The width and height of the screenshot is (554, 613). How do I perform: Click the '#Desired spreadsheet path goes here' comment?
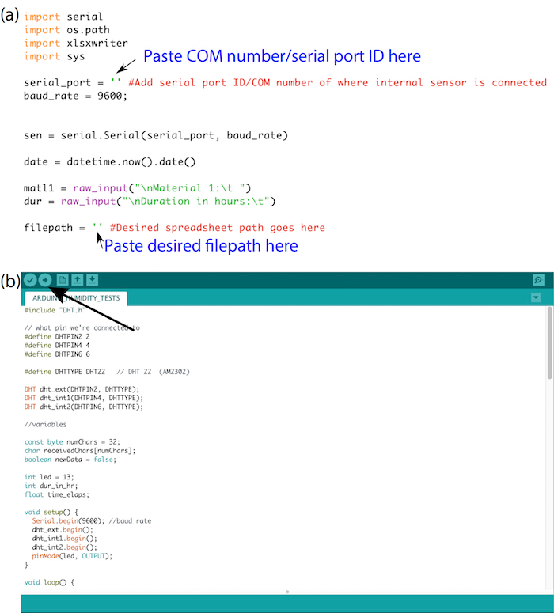tap(218, 228)
